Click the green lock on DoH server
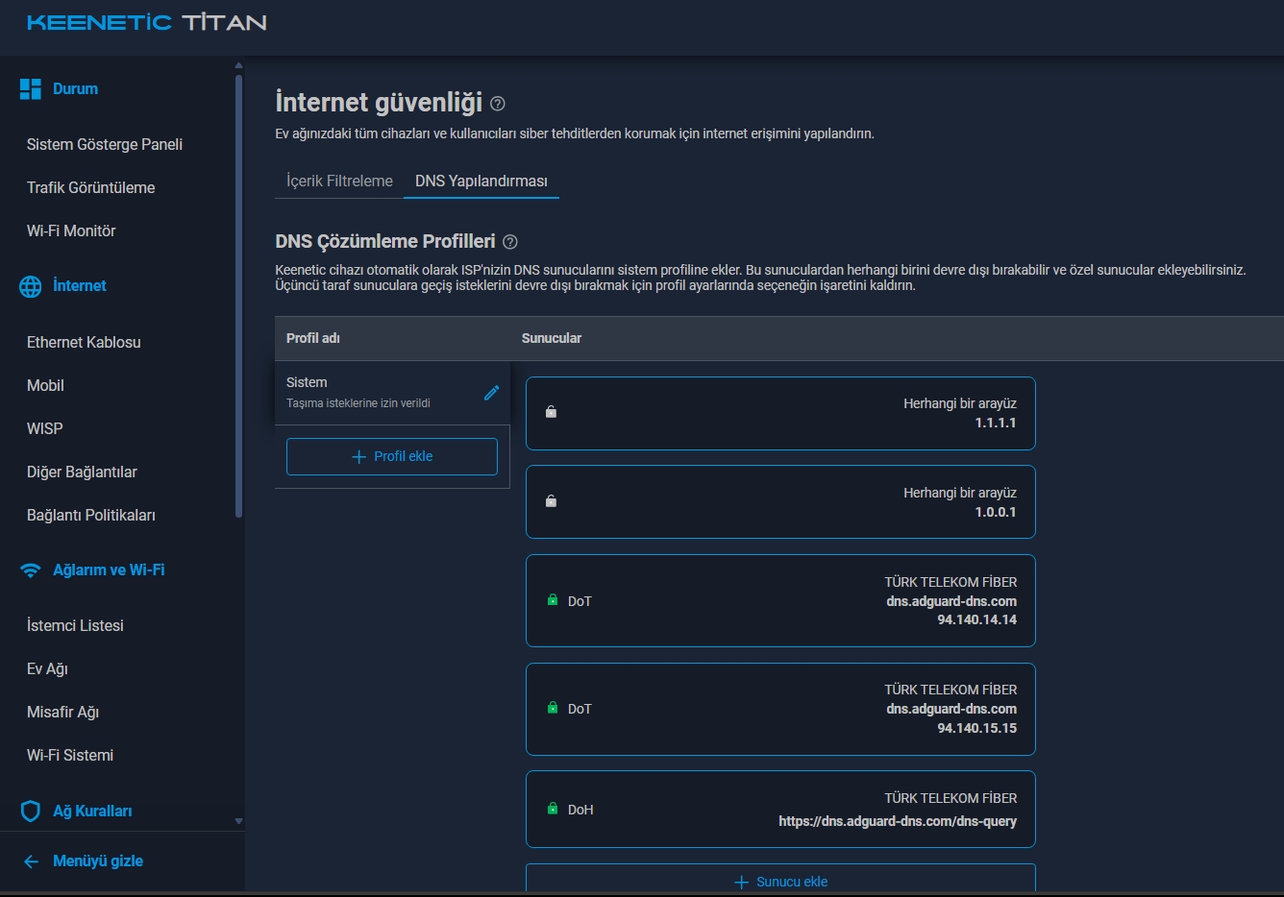This screenshot has height=897, width=1284. pos(553,809)
